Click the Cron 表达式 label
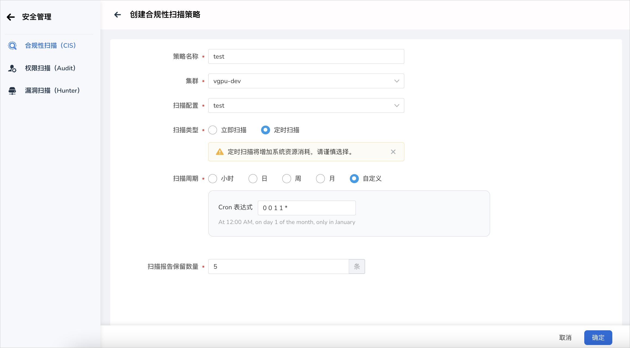This screenshot has height=348, width=630. point(236,207)
